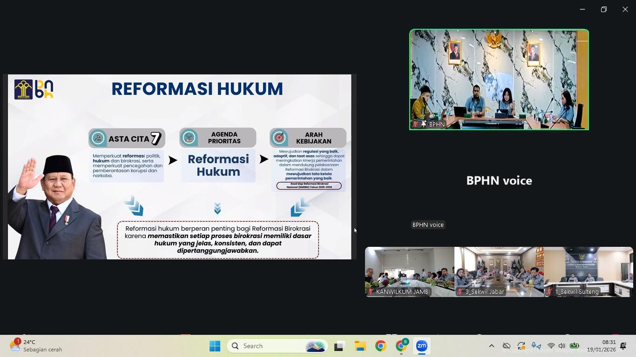
Task: Click the microphone location tray icon
Action: pyautogui.click(x=536, y=346)
